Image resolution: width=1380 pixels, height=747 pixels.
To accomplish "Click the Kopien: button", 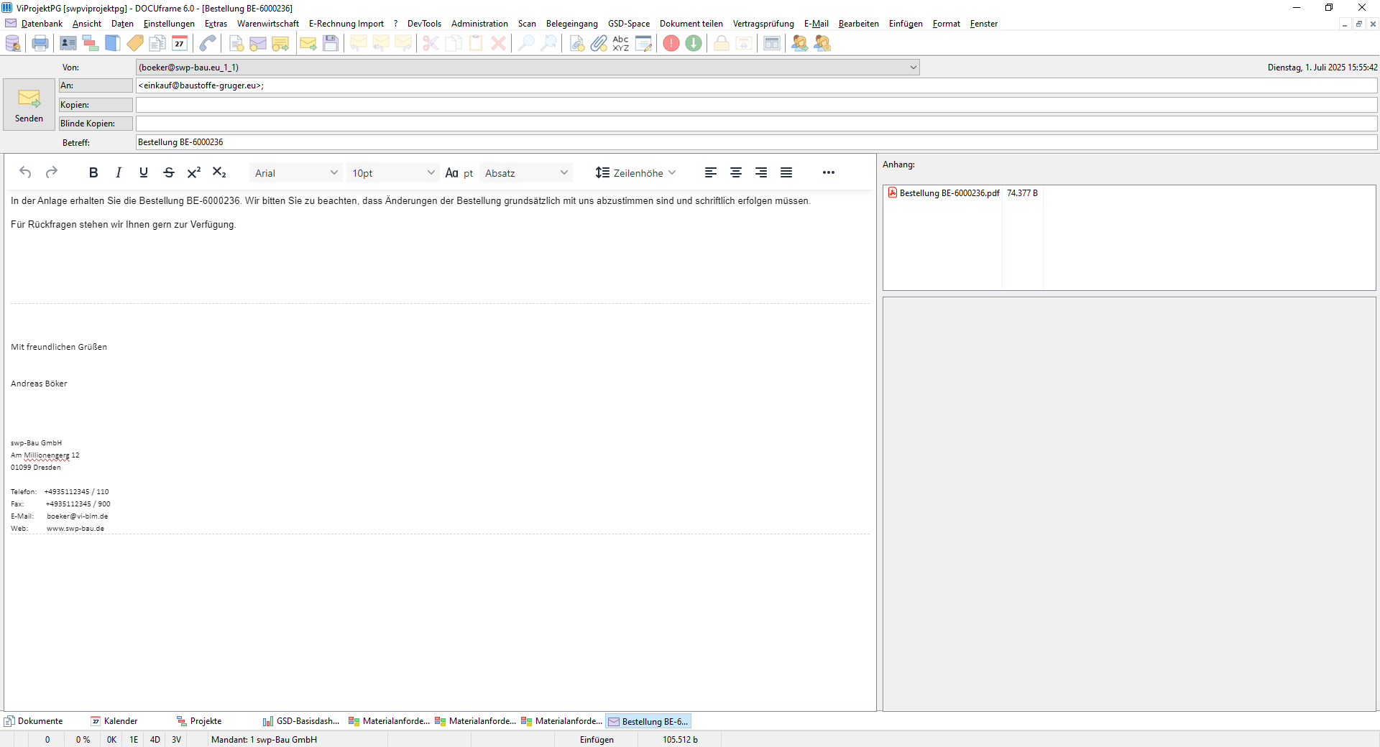I will coord(96,105).
